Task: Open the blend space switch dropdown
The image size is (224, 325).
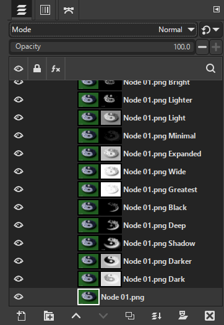Action: (210, 30)
